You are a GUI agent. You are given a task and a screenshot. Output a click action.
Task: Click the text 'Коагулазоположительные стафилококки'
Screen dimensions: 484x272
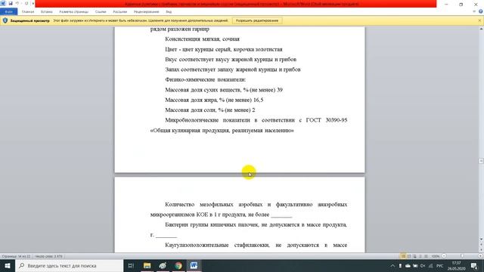[217, 245]
